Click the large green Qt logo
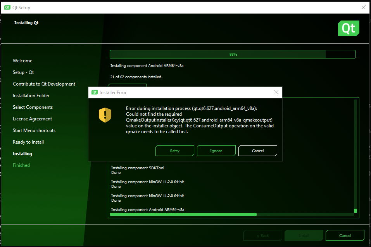371x247 pixels. [x=349, y=28]
